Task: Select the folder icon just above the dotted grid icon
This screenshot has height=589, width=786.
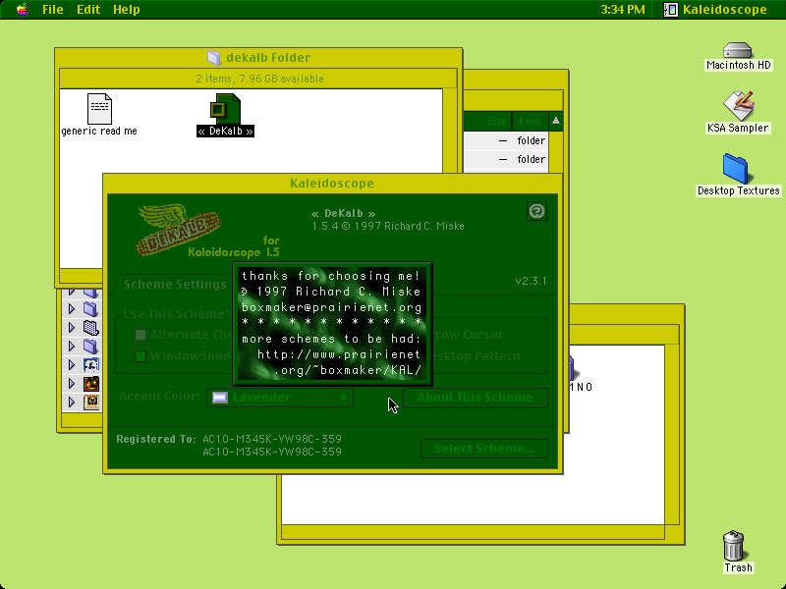Action: pos(90,309)
